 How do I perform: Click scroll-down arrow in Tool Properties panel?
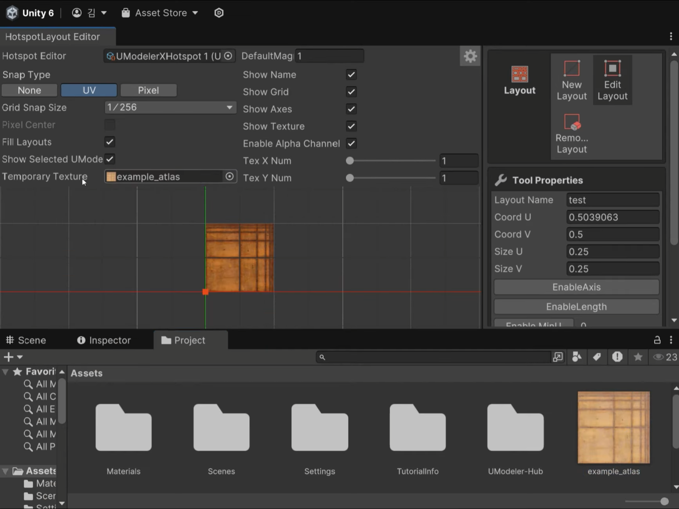pyautogui.click(x=674, y=320)
